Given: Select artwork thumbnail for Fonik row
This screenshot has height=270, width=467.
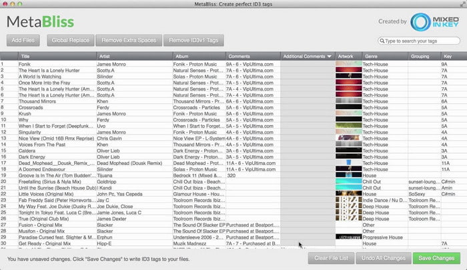Looking at the screenshot, I should [x=348, y=64].
